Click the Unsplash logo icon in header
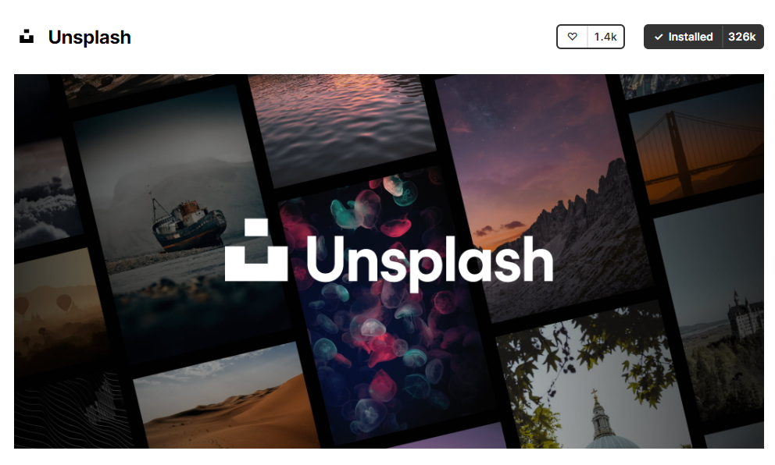The height and width of the screenshot is (465, 775). [27, 37]
